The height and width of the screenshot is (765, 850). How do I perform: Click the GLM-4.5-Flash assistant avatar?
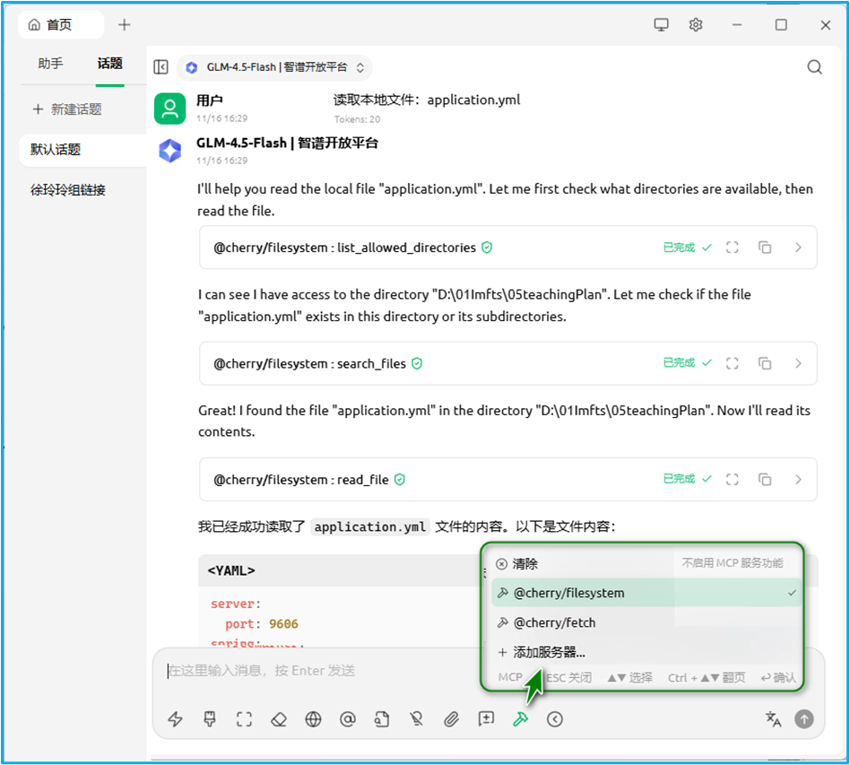click(x=169, y=151)
